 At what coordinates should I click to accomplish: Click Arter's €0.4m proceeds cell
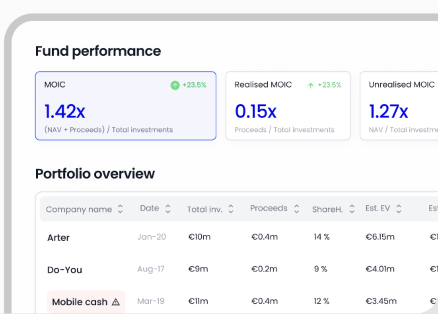point(264,237)
